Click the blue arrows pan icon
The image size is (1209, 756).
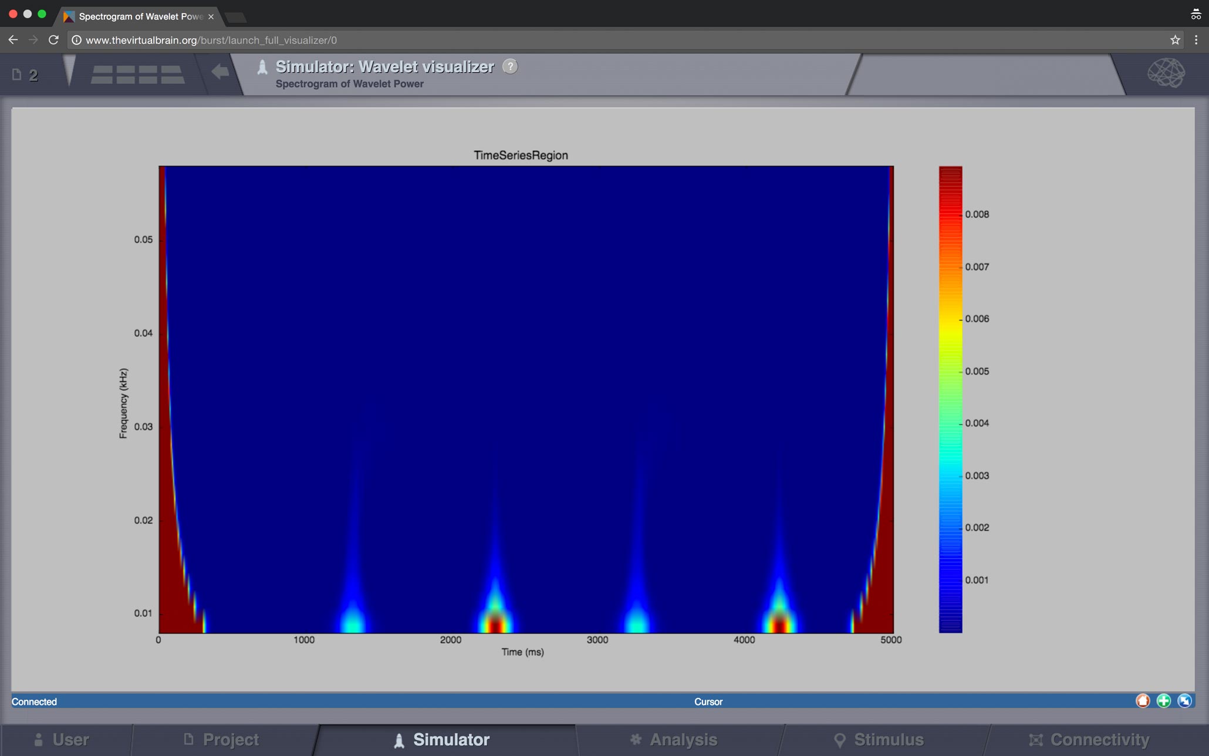pos(1184,701)
